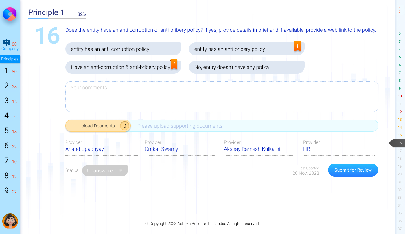Viewport: 405px width, 234px height.
Task: Click into the Your comments text area
Action: click(x=222, y=97)
